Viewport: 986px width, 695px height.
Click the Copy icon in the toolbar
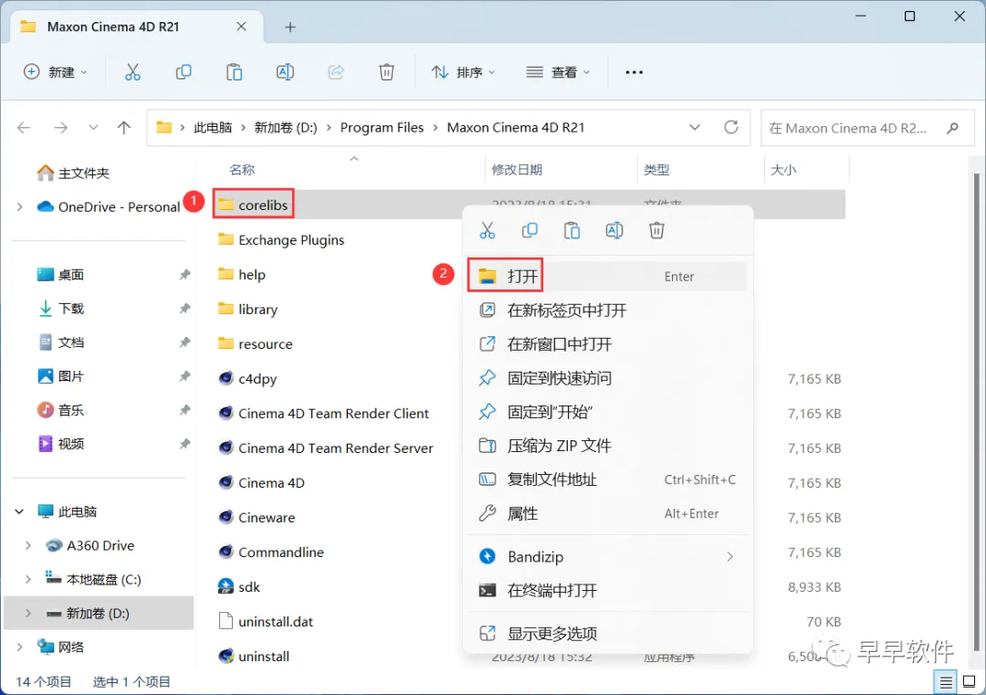tap(184, 72)
